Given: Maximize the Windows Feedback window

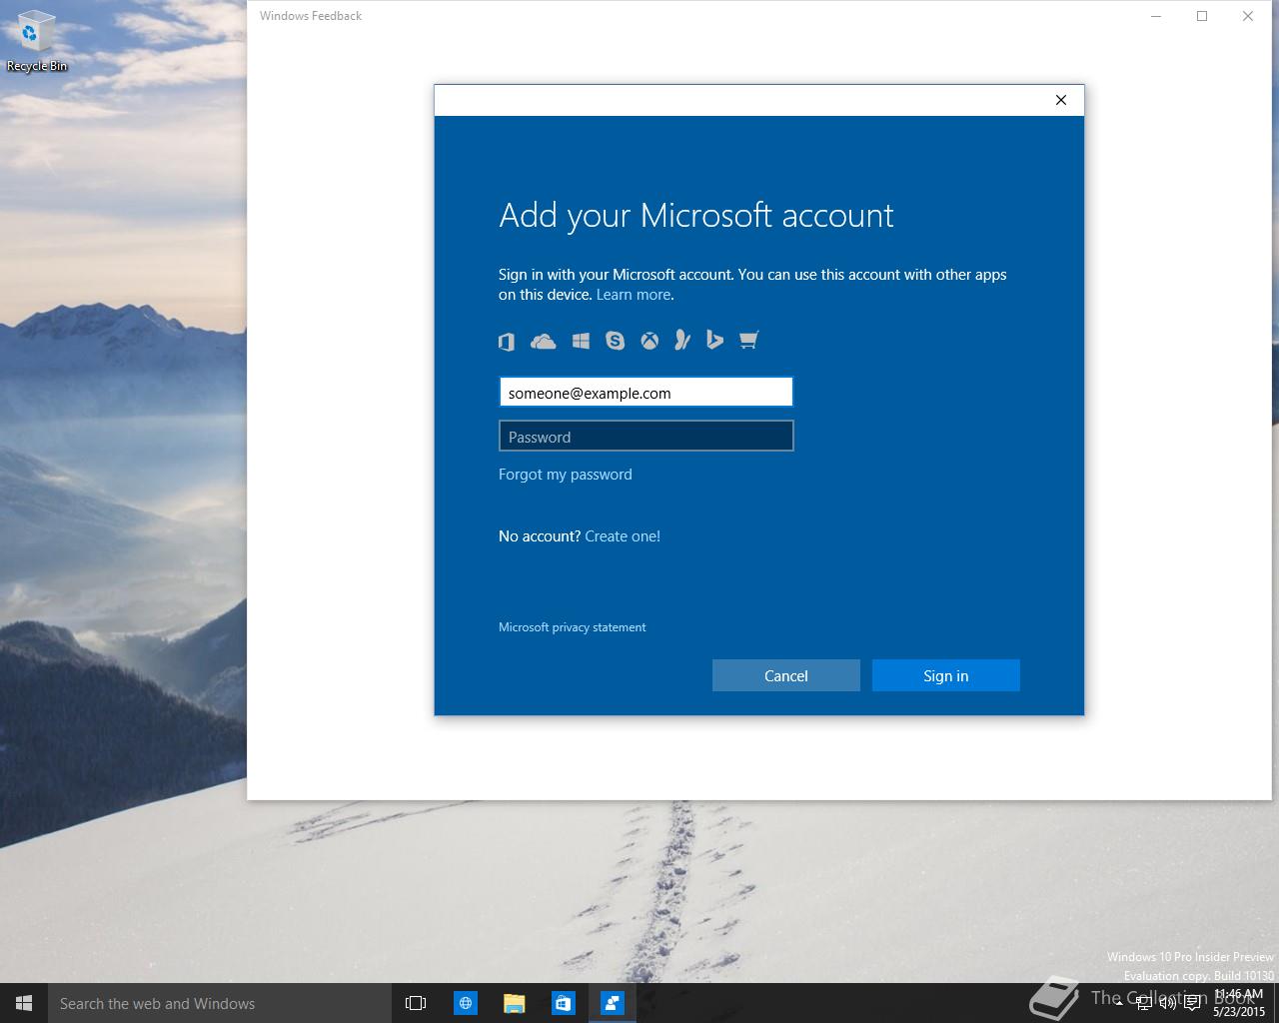Looking at the screenshot, I should 1202,16.
